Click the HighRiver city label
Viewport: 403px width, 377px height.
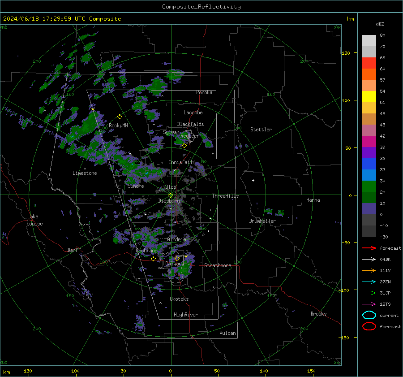pyautogui.click(x=186, y=315)
